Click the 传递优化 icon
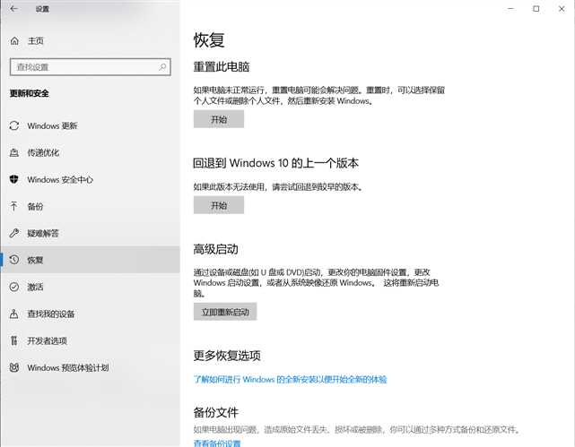 coord(14,152)
